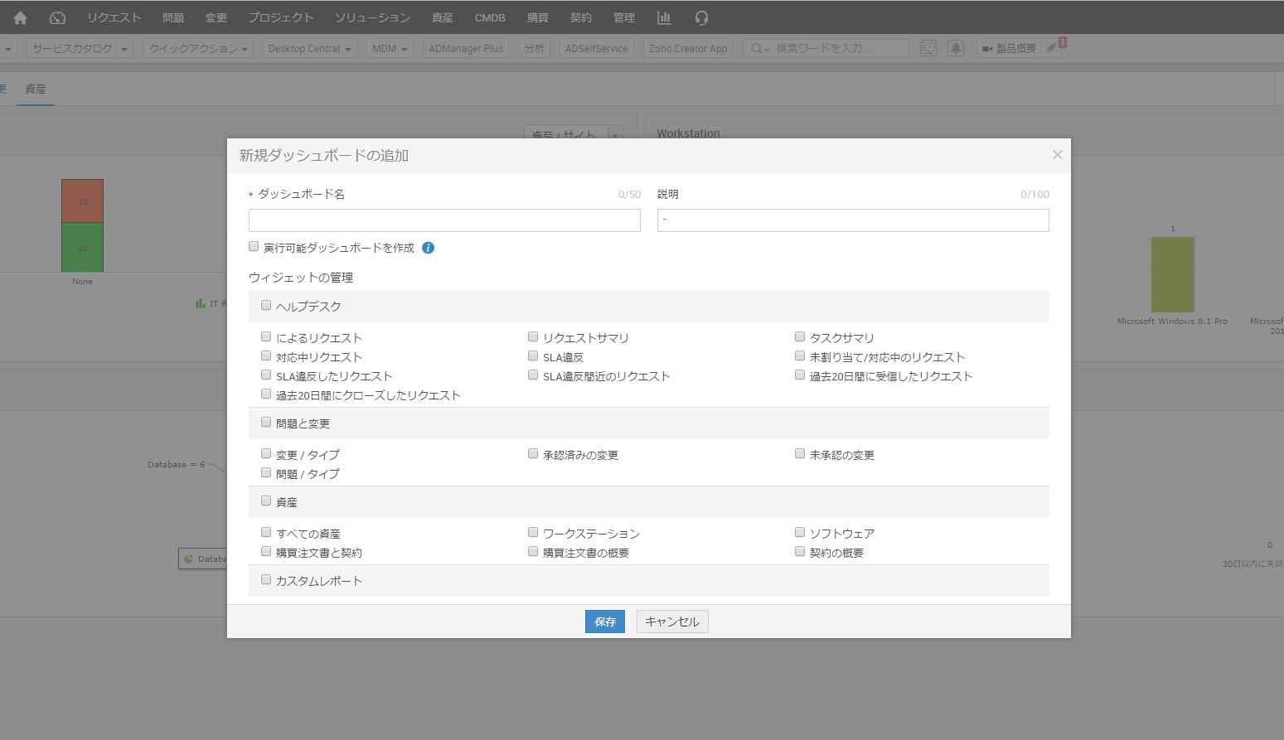The width and height of the screenshot is (1284, 740).
Task: Check the 資産 group checkbox in dialog
Action: [266, 501]
